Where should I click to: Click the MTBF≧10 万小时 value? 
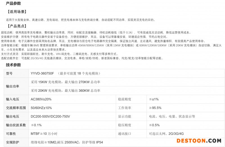[x=44, y=134]
